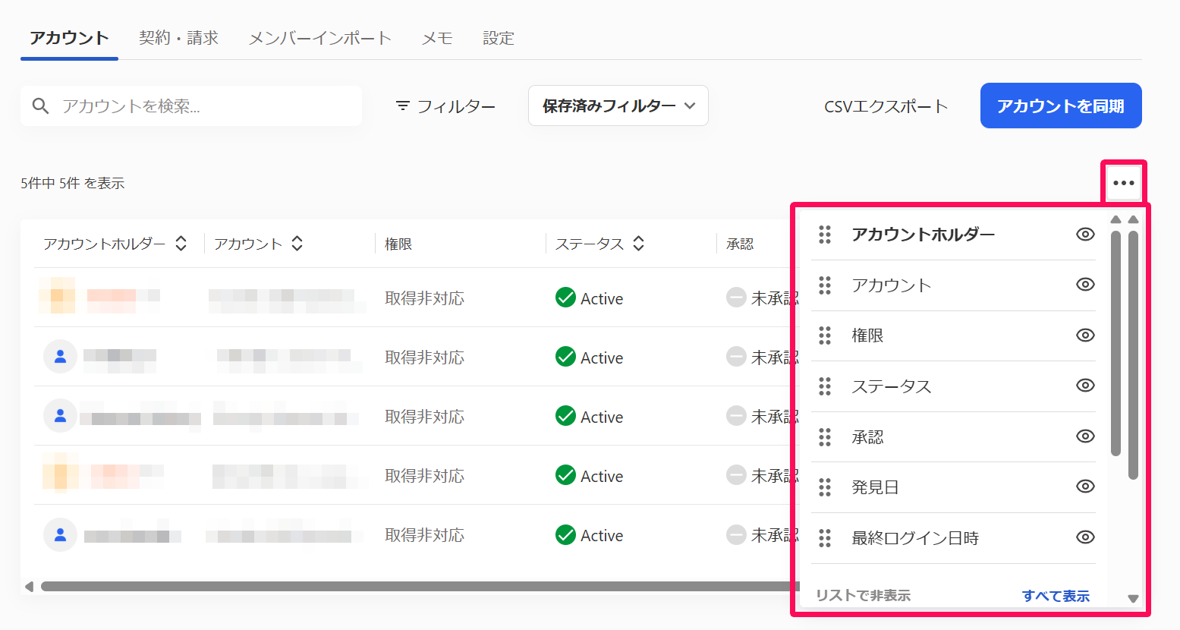Click the inner vertical scrollbar of column panel

pyautogui.click(x=1115, y=343)
